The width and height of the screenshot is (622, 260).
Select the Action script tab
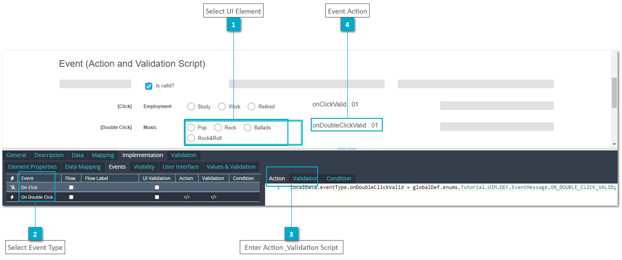(x=277, y=179)
